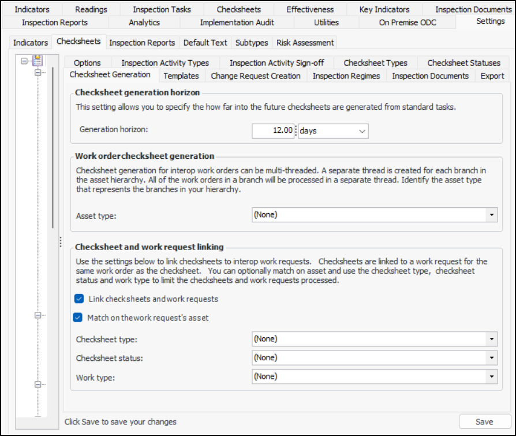516x436 pixels.
Task: Open the Change Request Creation tab
Action: pos(256,76)
